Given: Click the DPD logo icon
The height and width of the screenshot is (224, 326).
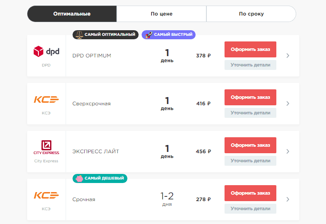Looking at the screenshot, I should (46, 52).
